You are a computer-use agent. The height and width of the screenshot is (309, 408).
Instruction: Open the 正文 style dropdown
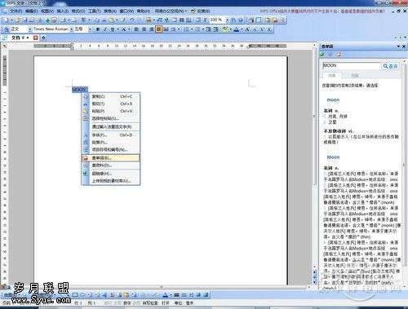[30, 29]
